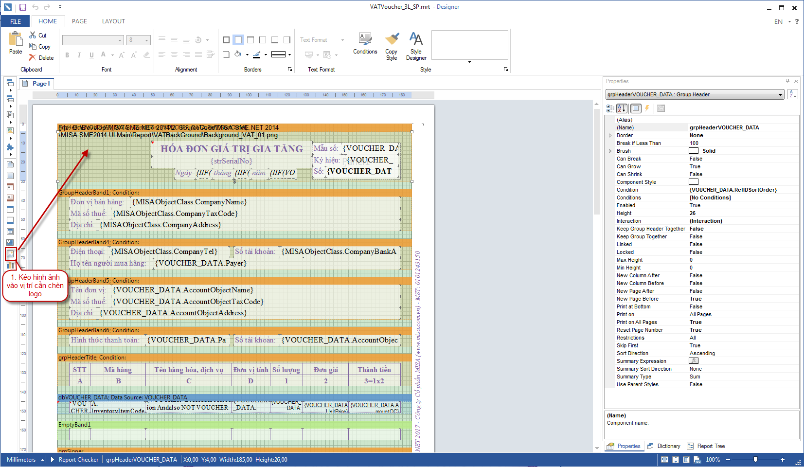804x467 pixels.
Task: Toggle bottom border
Action: [275, 40]
